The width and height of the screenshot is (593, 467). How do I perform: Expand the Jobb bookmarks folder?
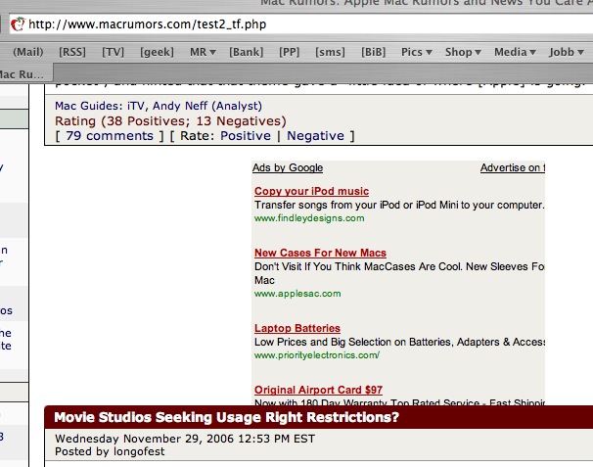click(x=567, y=52)
